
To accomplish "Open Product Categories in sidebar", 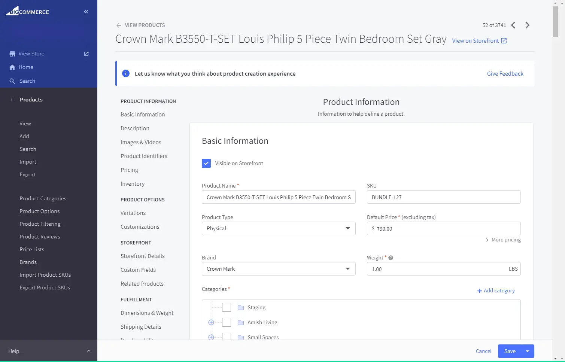I will click(43, 198).
